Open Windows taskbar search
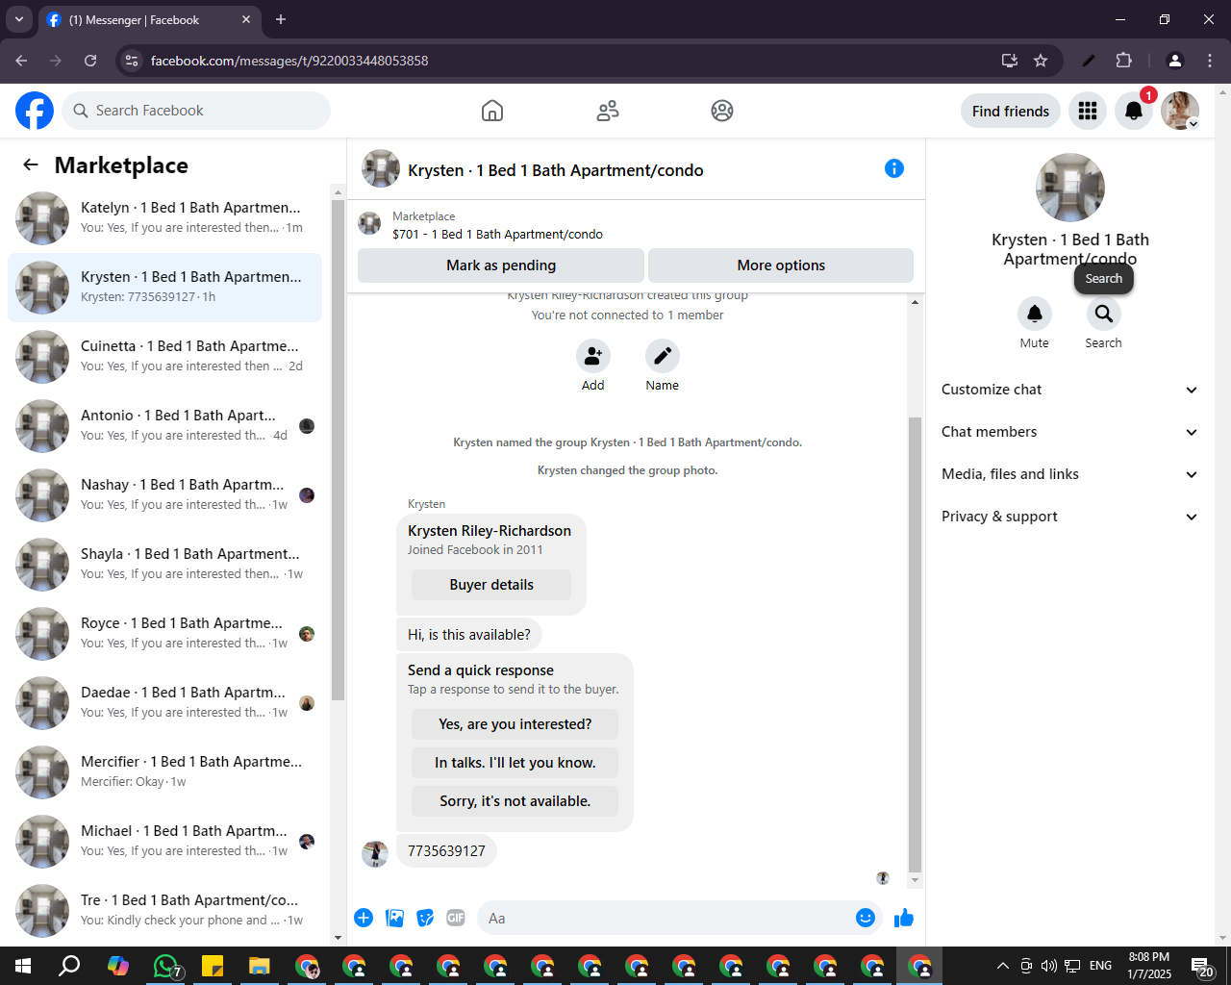1231x985 pixels. pyautogui.click(x=69, y=966)
